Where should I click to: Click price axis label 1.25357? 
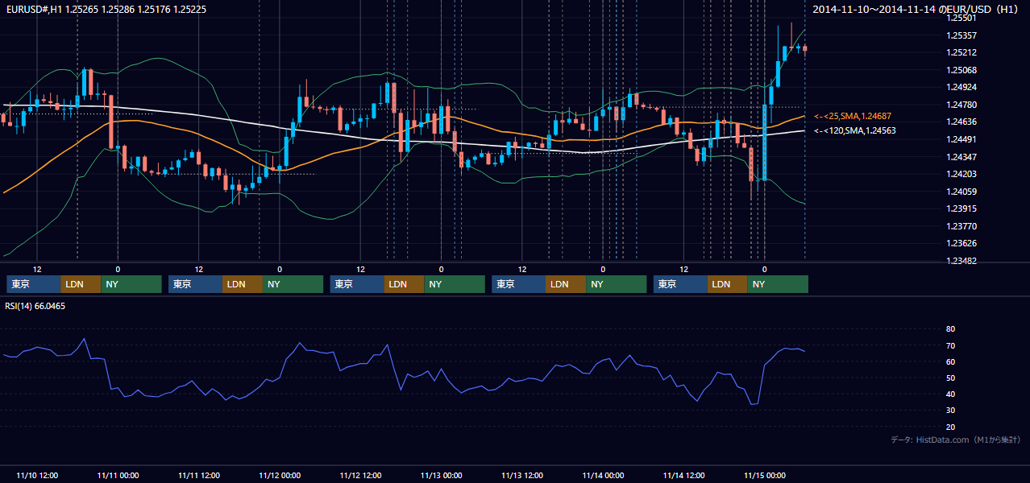961,35
